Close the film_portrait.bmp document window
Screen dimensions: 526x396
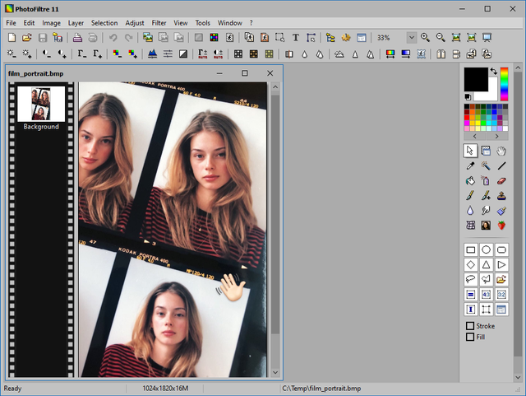[270, 73]
